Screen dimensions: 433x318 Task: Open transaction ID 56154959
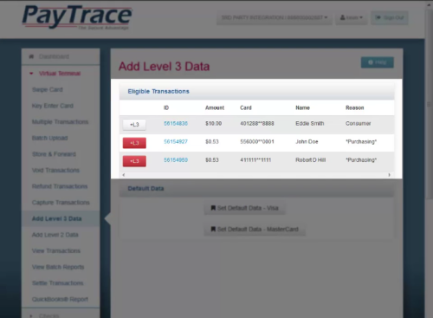pyautogui.click(x=176, y=160)
